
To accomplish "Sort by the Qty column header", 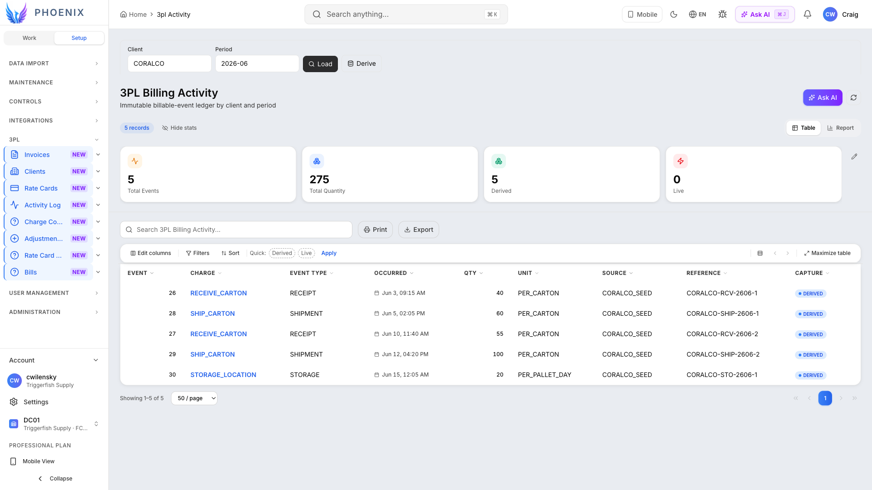I will point(473,273).
